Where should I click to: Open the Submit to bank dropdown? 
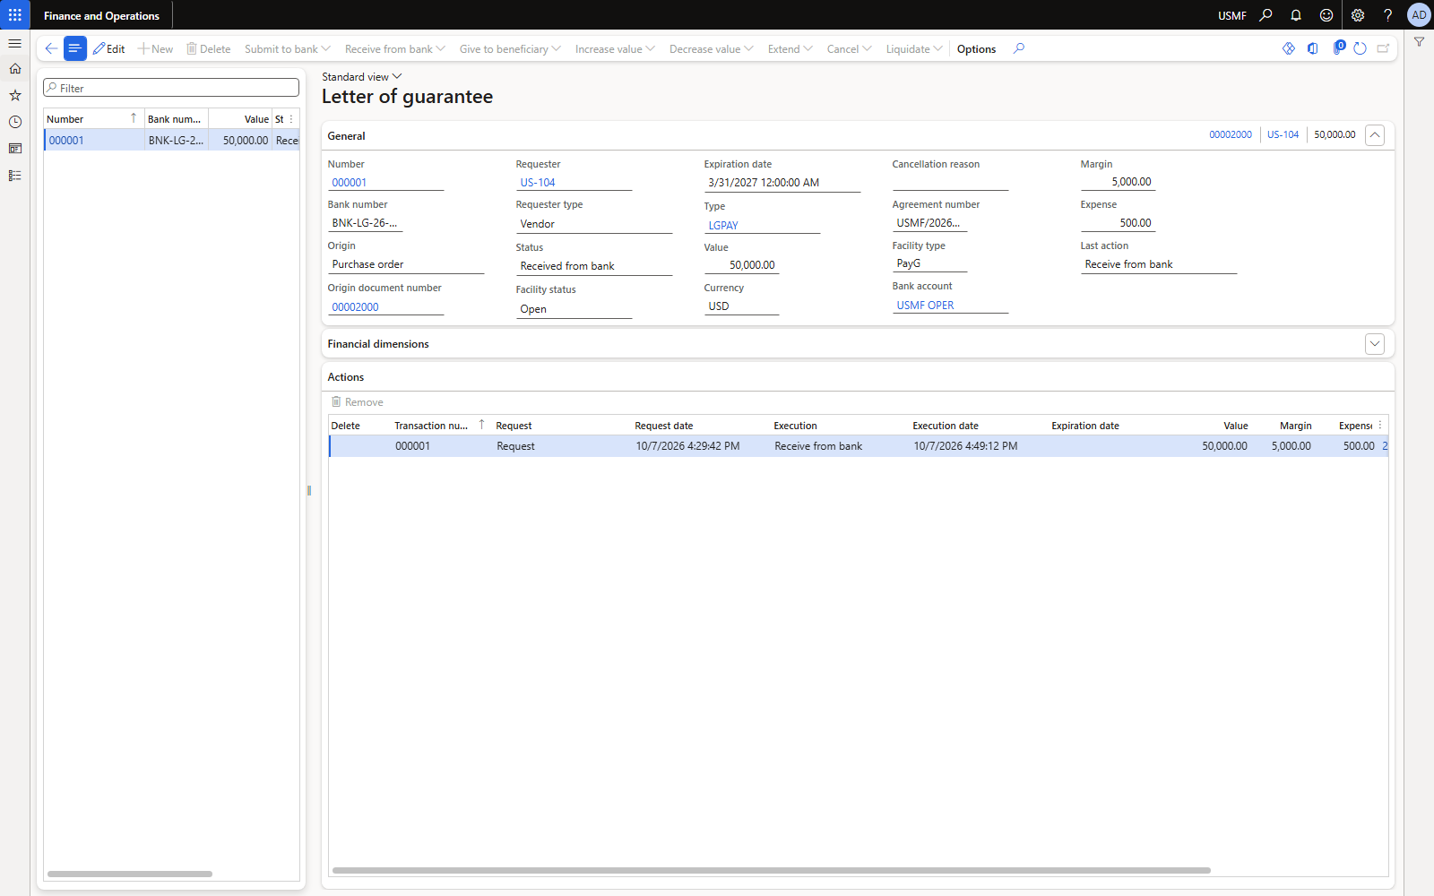[x=288, y=48]
